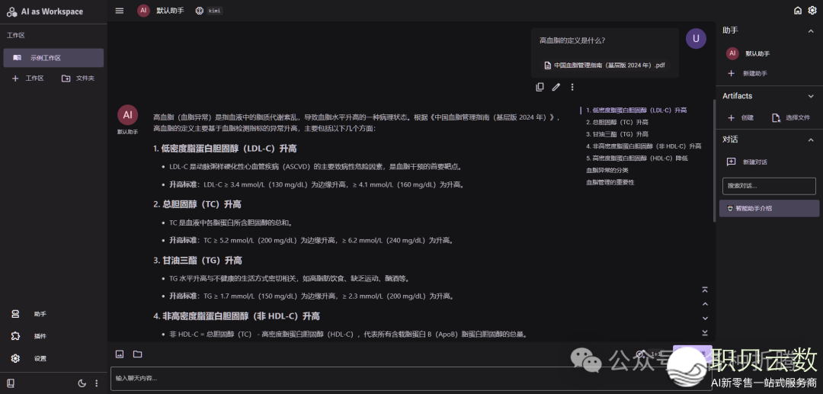Click 创建 under Artifacts
The height and width of the screenshot is (394, 823).
click(x=741, y=117)
